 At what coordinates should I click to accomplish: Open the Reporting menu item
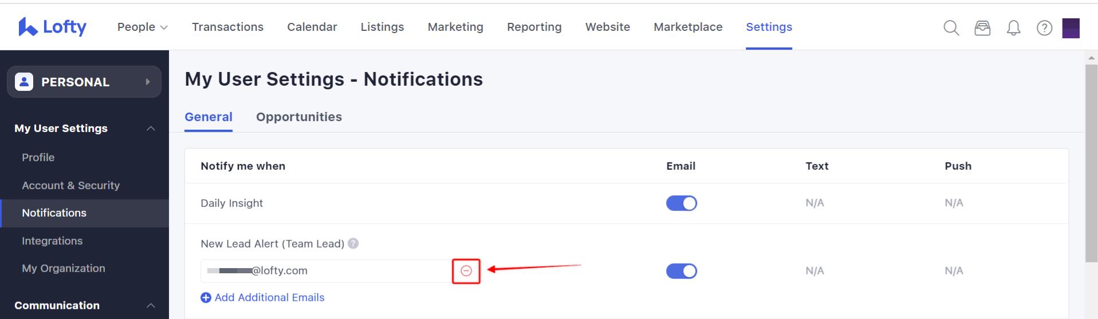(534, 27)
